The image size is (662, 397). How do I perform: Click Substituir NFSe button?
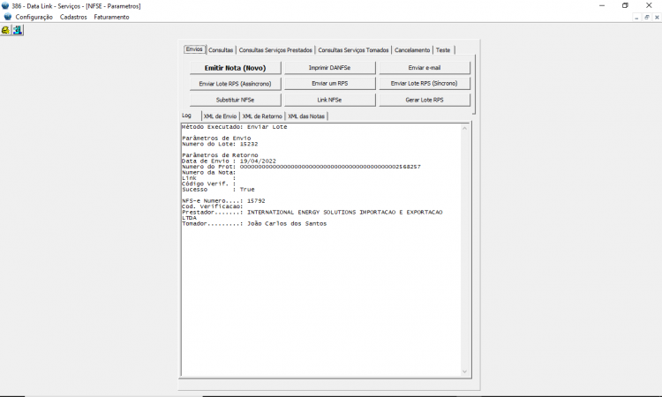pos(235,100)
